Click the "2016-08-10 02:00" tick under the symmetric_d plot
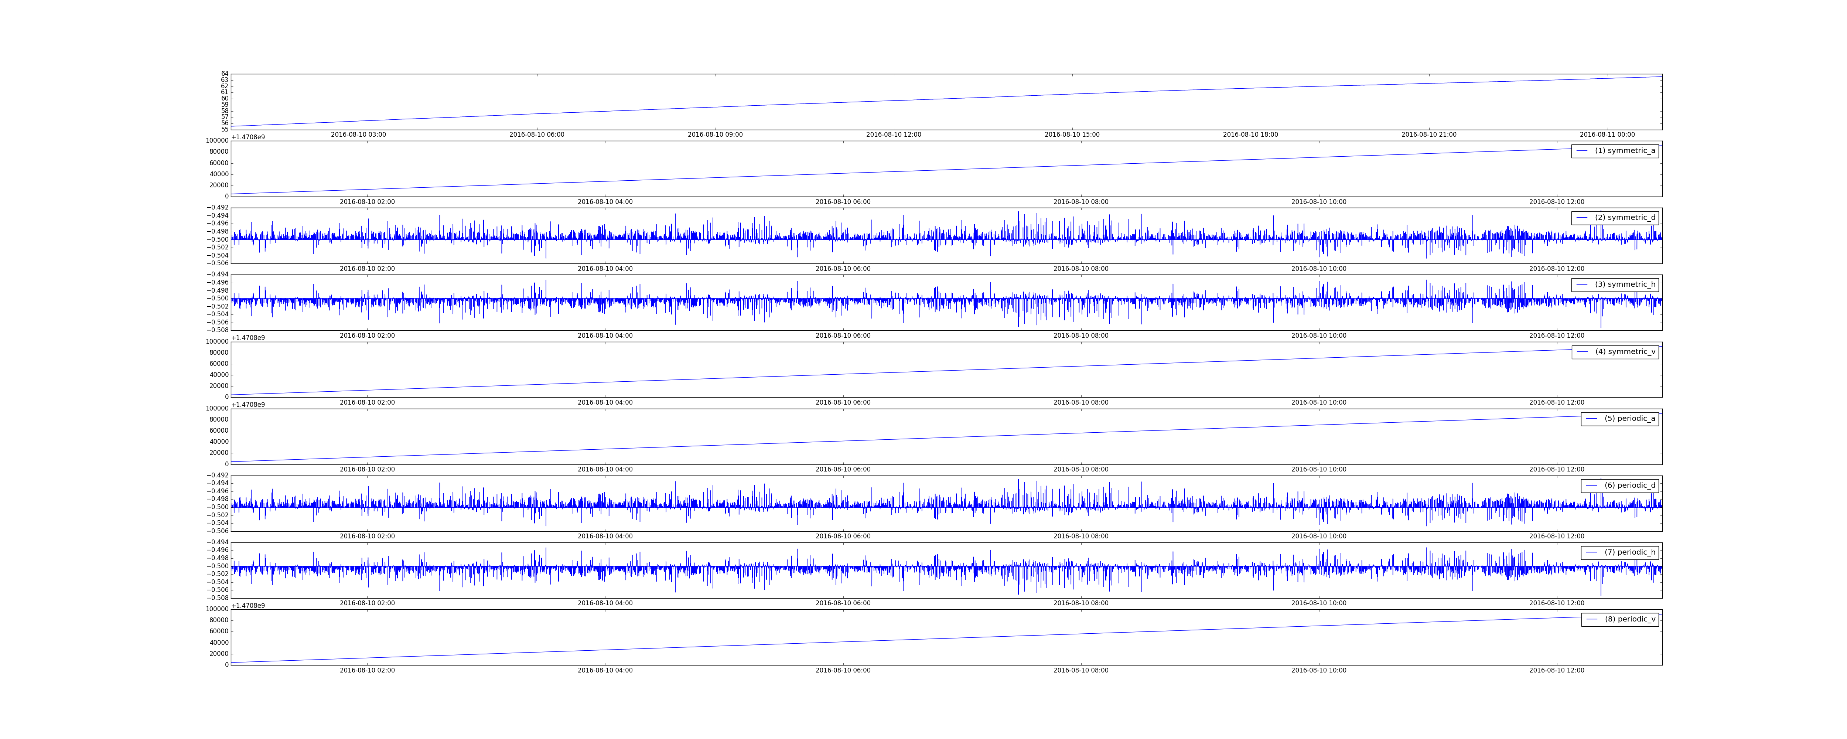This screenshot has width=1847, height=739. pos(367,269)
